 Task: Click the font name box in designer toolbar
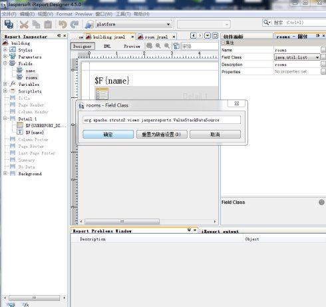click(200, 46)
